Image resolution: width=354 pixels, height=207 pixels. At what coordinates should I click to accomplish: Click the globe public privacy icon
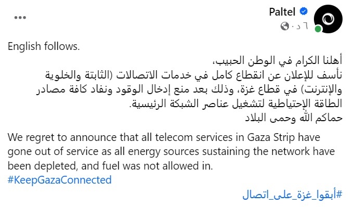click(285, 26)
